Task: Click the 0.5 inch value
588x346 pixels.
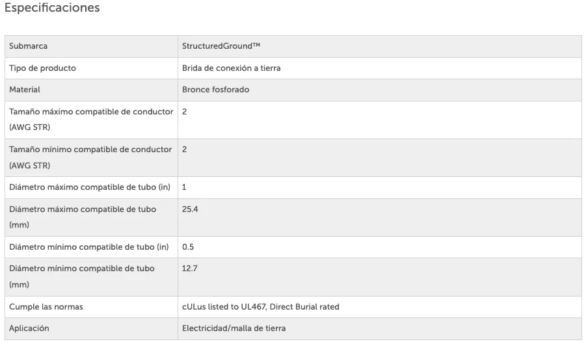Action: (188, 247)
